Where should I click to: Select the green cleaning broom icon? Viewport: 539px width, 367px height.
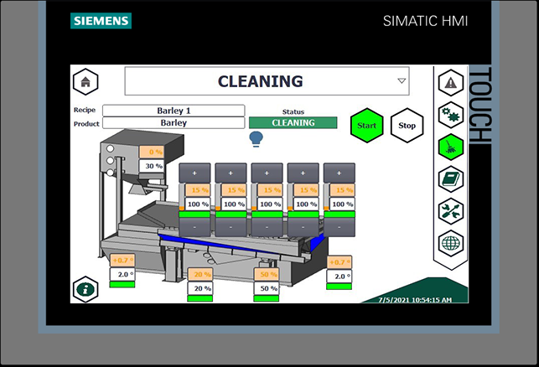451,147
